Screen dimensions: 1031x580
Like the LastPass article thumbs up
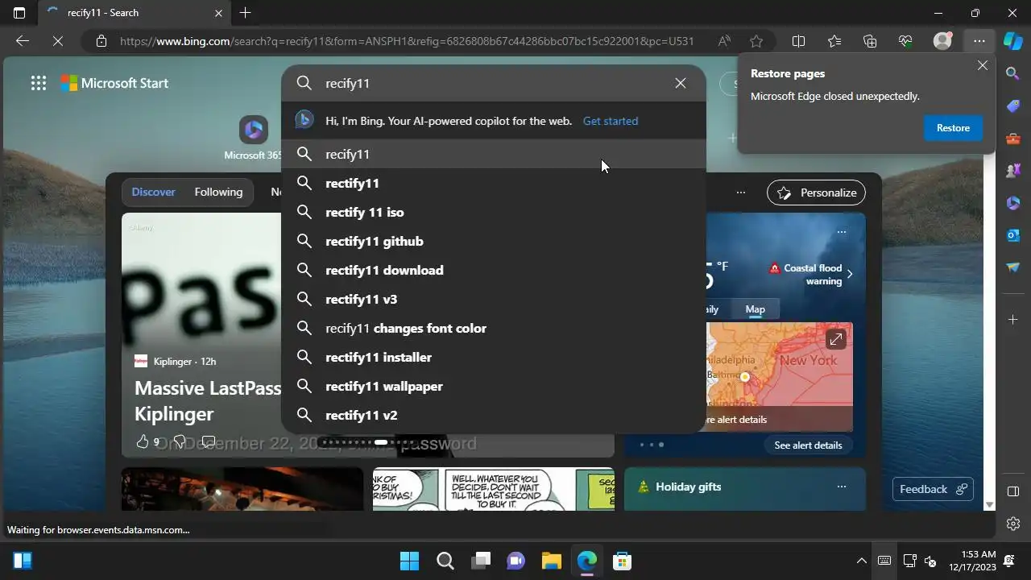pos(143,441)
